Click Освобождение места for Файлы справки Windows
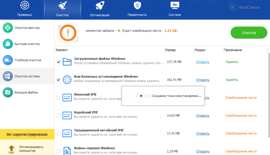 (241, 151)
